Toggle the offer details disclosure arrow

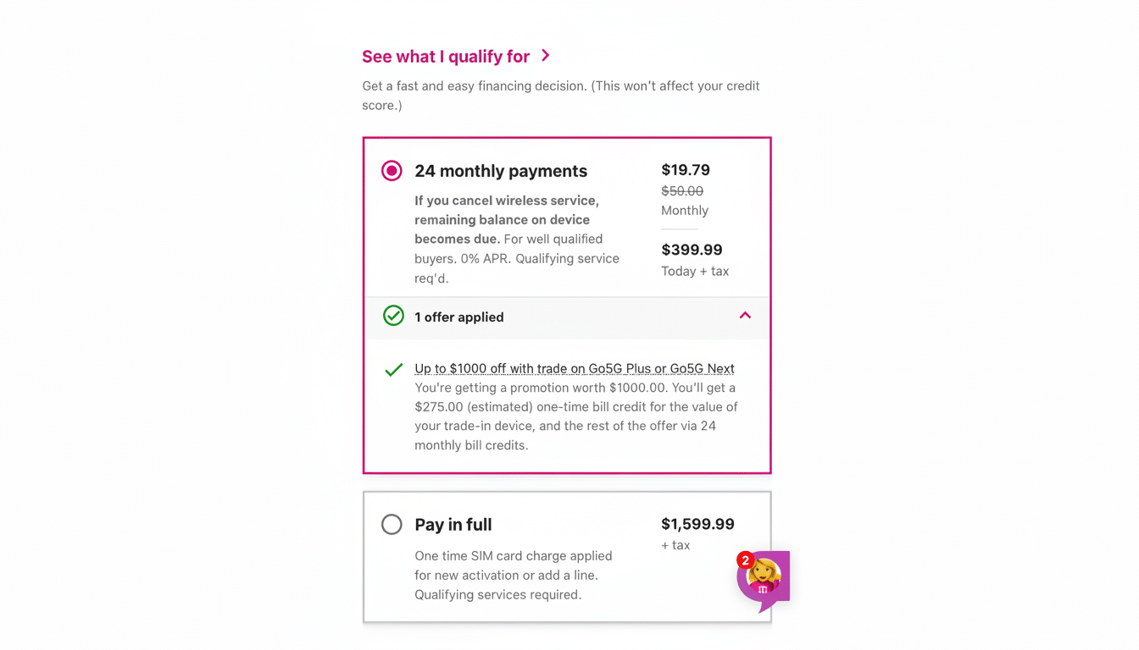(745, 315)
